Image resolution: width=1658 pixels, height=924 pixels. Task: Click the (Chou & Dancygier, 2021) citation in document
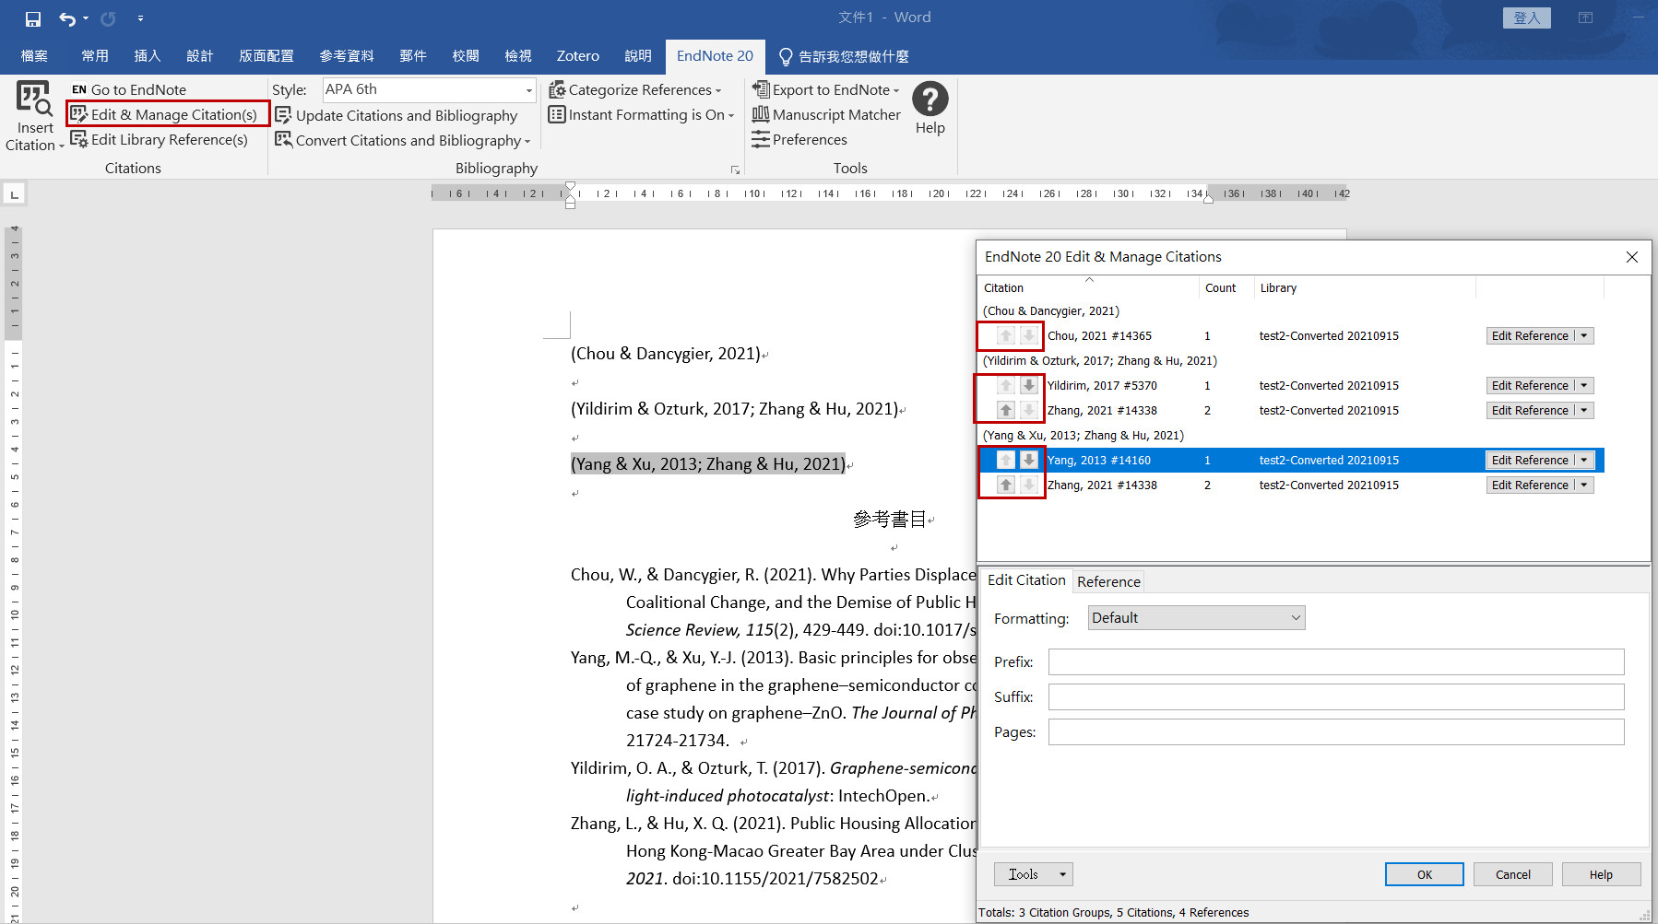pyautogui.click(x=665, y=353)
